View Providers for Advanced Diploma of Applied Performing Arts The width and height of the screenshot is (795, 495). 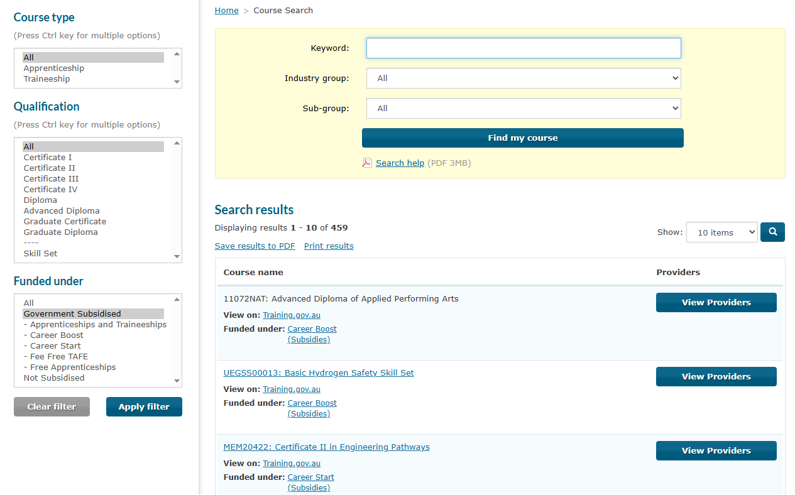[x=716, y=303]
